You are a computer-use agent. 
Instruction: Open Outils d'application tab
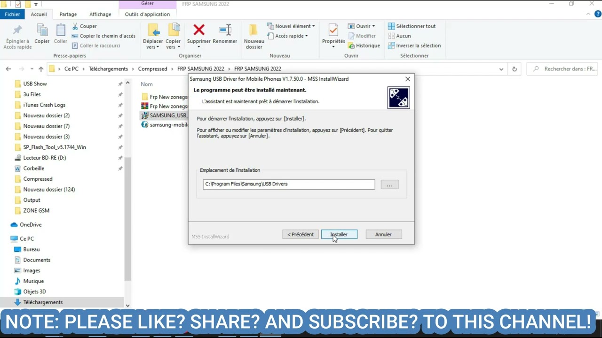pos(147,14)
